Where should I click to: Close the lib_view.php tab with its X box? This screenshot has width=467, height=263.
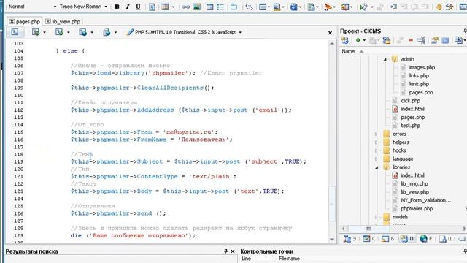pyautogui.click(x=47, y=21)
